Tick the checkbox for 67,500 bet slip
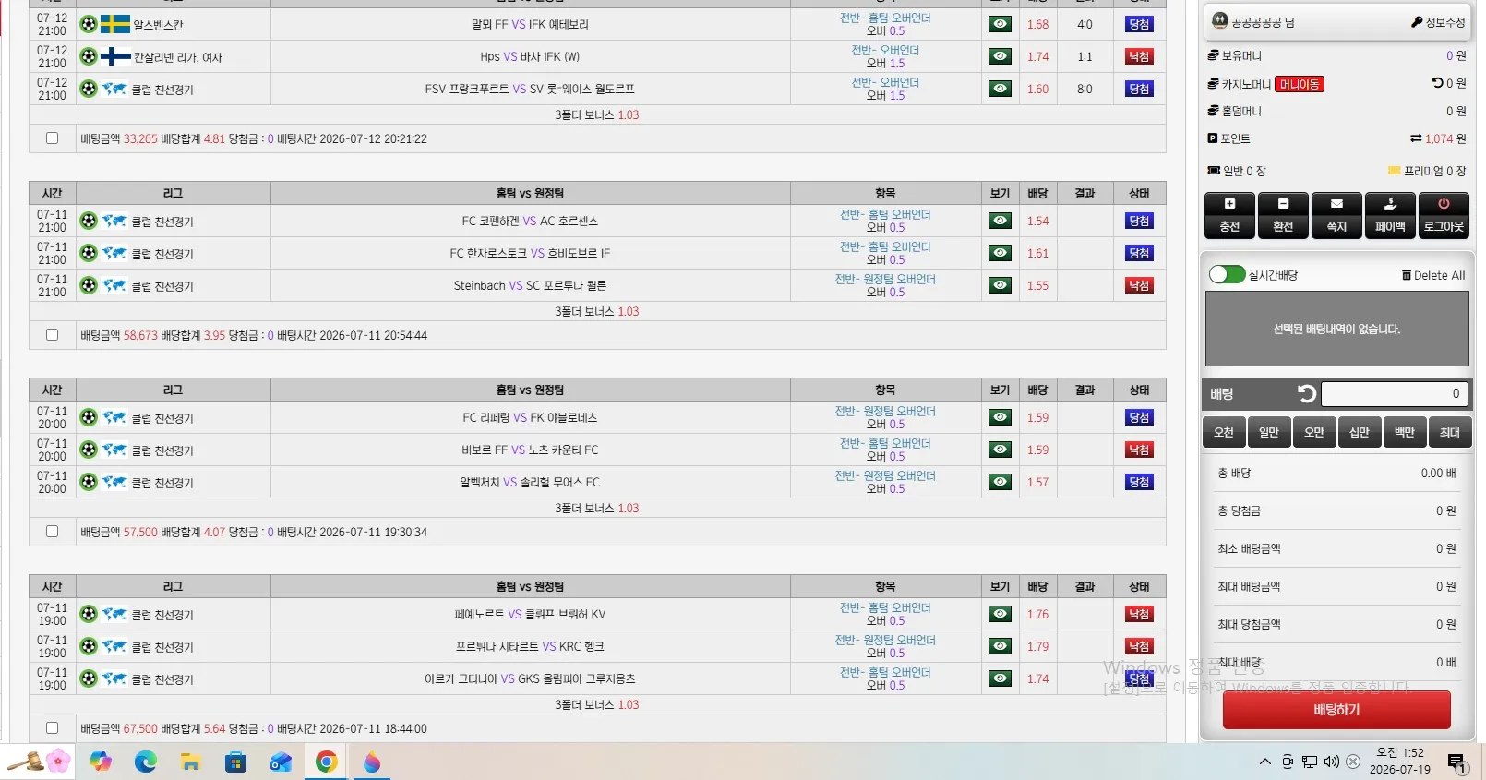Viewport: 1486px width, 780px height. pos(52,728)
